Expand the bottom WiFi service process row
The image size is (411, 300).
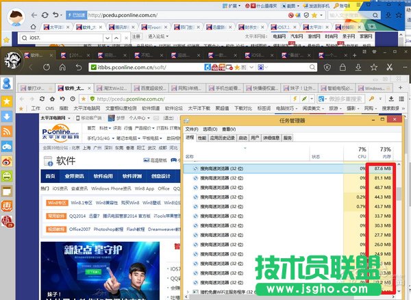pos(189,292)
